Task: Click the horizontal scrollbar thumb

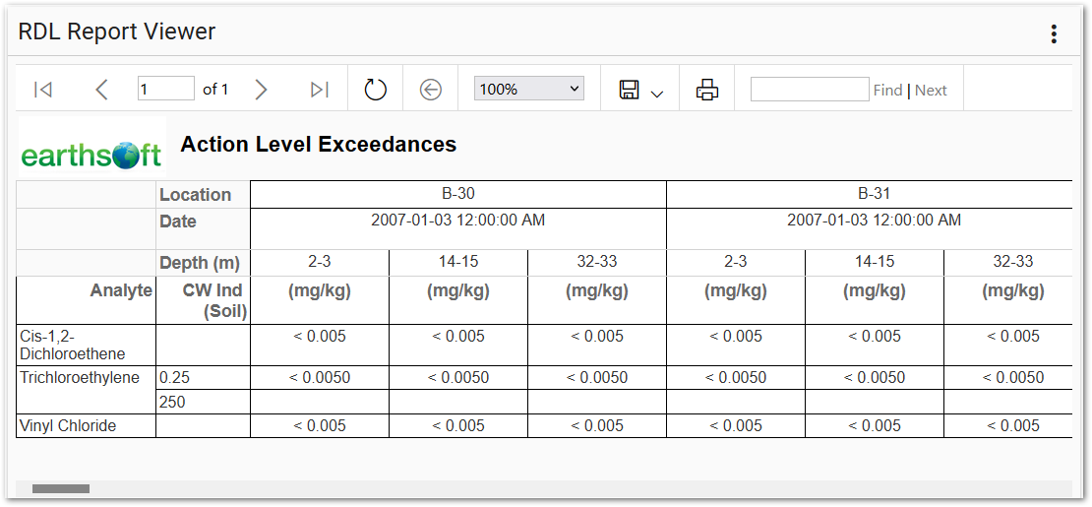Action: click(x=61, y=488)
